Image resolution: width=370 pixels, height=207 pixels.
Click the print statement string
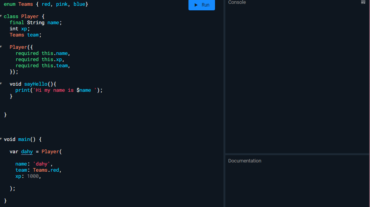tap(65, 90)
